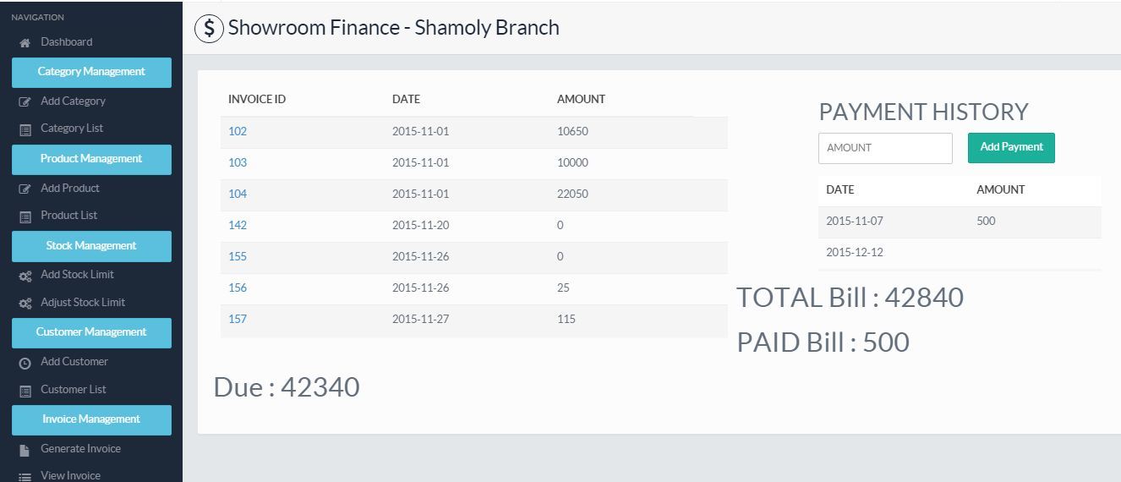Click the Add Stock Limit gears icon
1121x482 pixels.
click(25, 276)
